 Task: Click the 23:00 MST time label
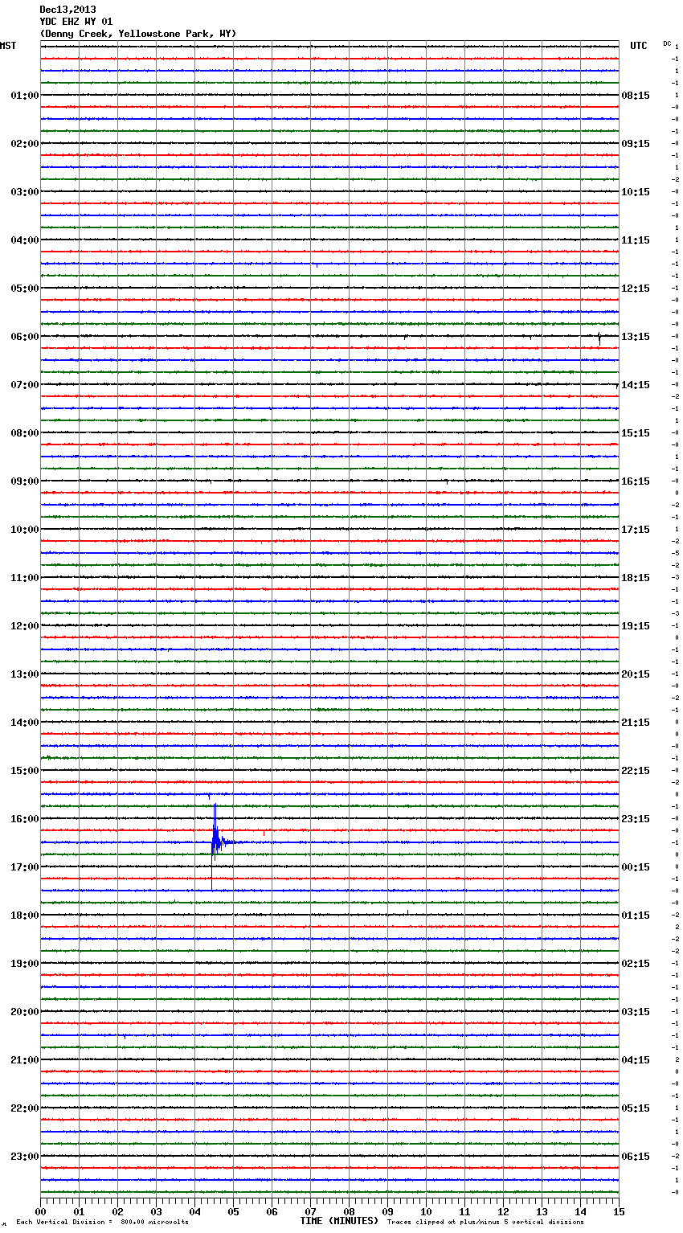coord(24,1157)
